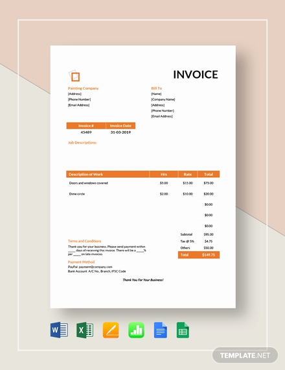
Task: Click the $10.00 rate cell
Action: coord(188,193)
